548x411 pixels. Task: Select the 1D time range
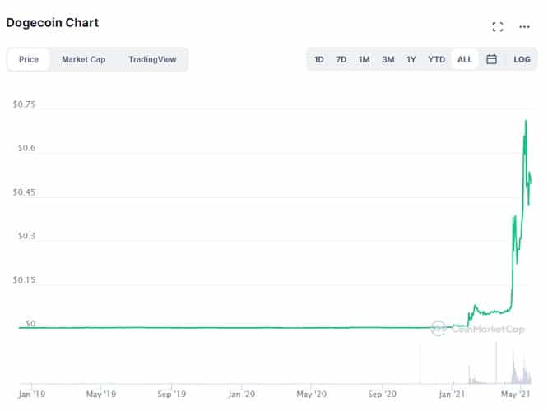(x=319, y=59)
